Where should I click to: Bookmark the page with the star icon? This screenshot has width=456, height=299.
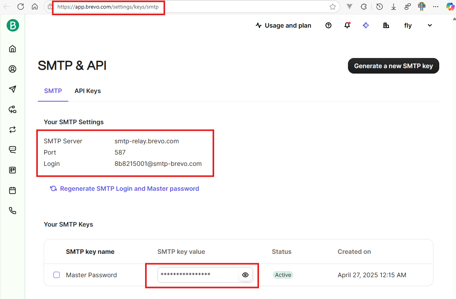click(x=333, y=7)
